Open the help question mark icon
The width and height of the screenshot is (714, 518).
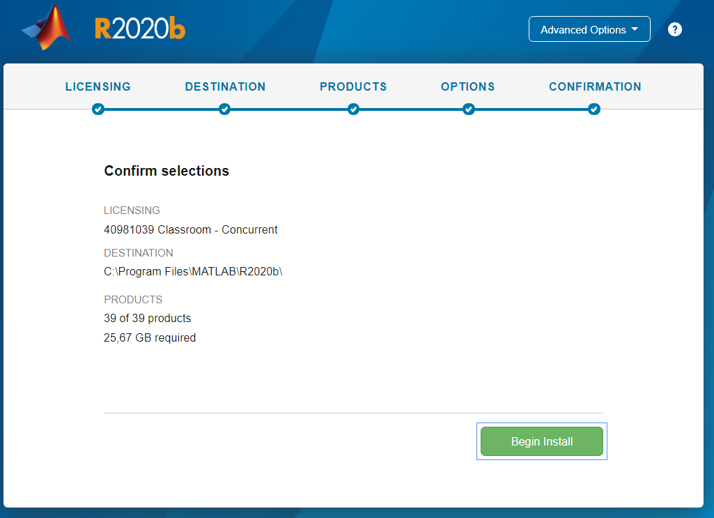point(674,29)
